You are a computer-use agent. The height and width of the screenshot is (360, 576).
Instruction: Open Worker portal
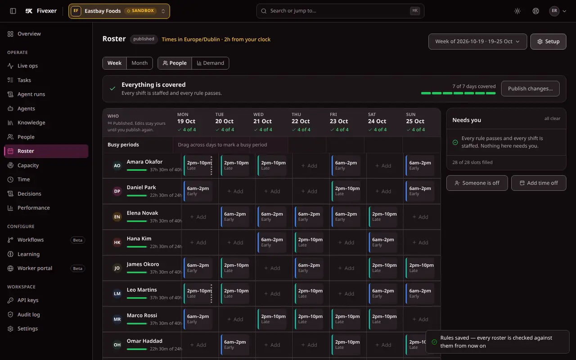point(46,268)
